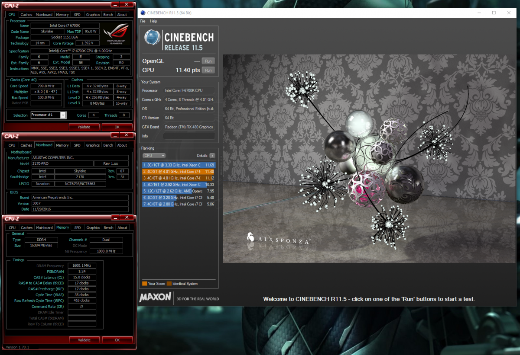Open Mainboard tab in Timings CPU-Z window
Viewport: 520px width, 355px height.
[x=44, y=227]
